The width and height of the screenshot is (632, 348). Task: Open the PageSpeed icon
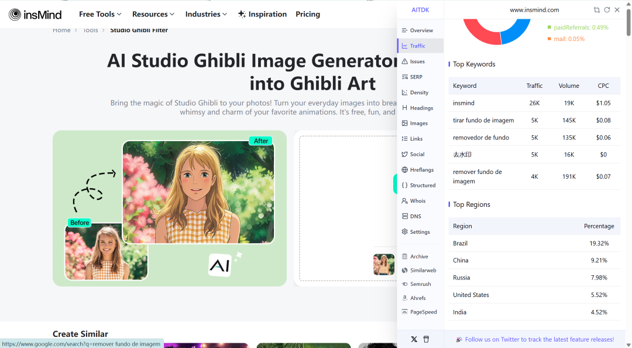405,312
